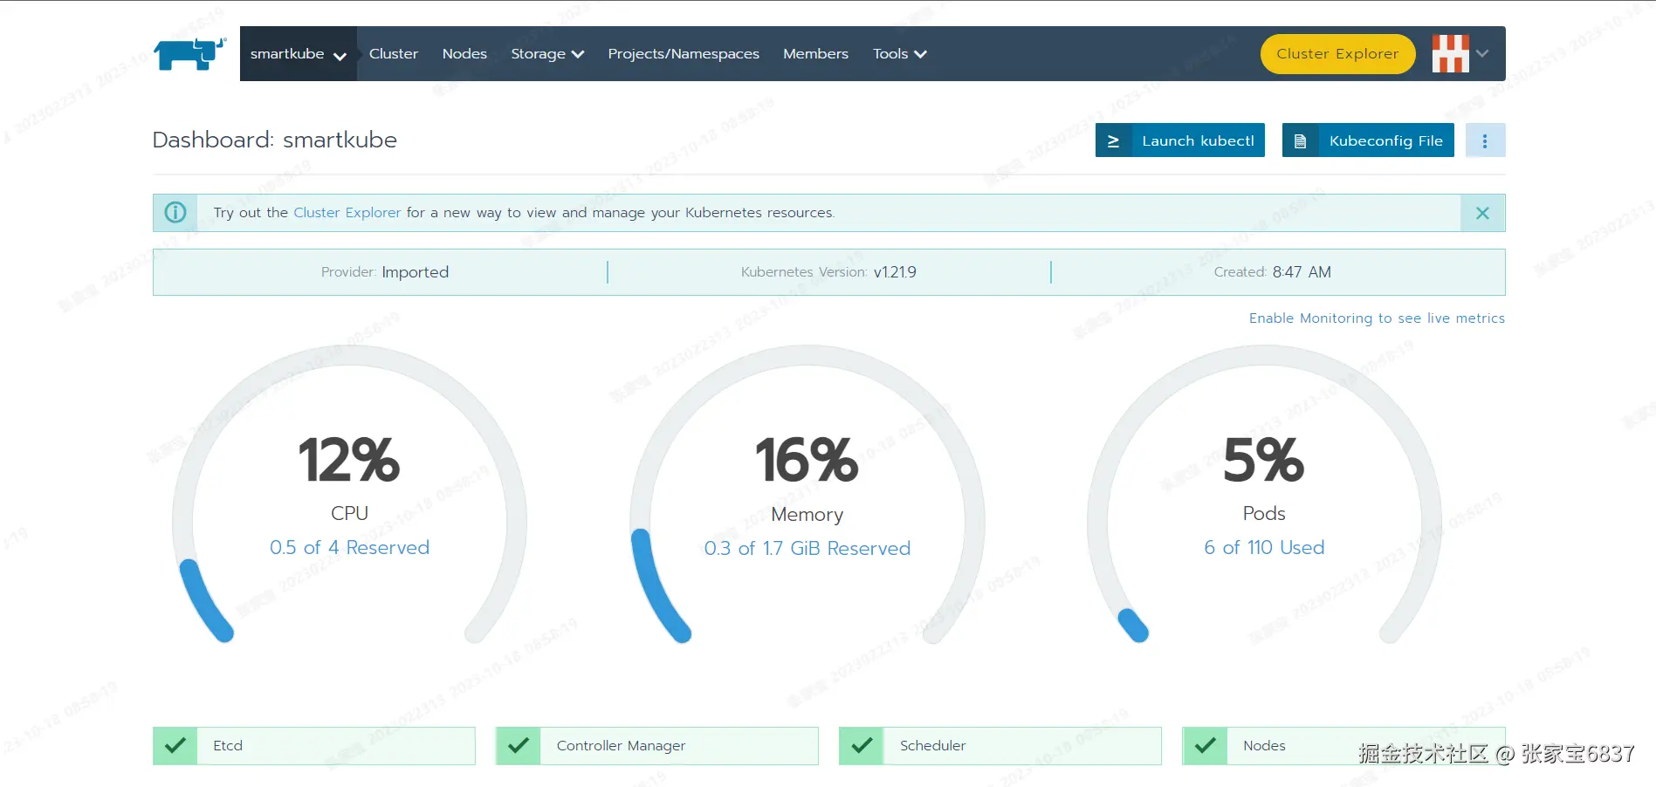Click the '6 of 110 Used' text
This screenshot has height=787, width=1656.
pos(1264,548)
